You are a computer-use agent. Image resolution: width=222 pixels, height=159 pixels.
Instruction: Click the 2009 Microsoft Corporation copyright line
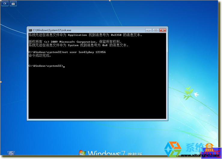coord(75,42)
